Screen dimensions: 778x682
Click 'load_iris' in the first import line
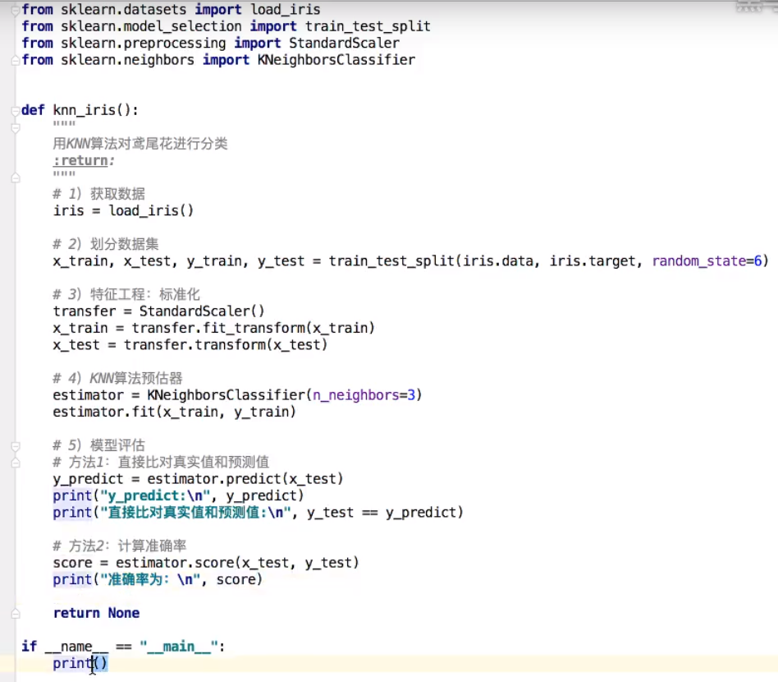point(286,9)
